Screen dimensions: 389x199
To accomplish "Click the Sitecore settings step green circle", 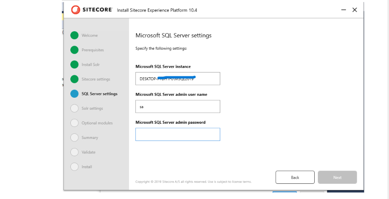I will 74,79.
